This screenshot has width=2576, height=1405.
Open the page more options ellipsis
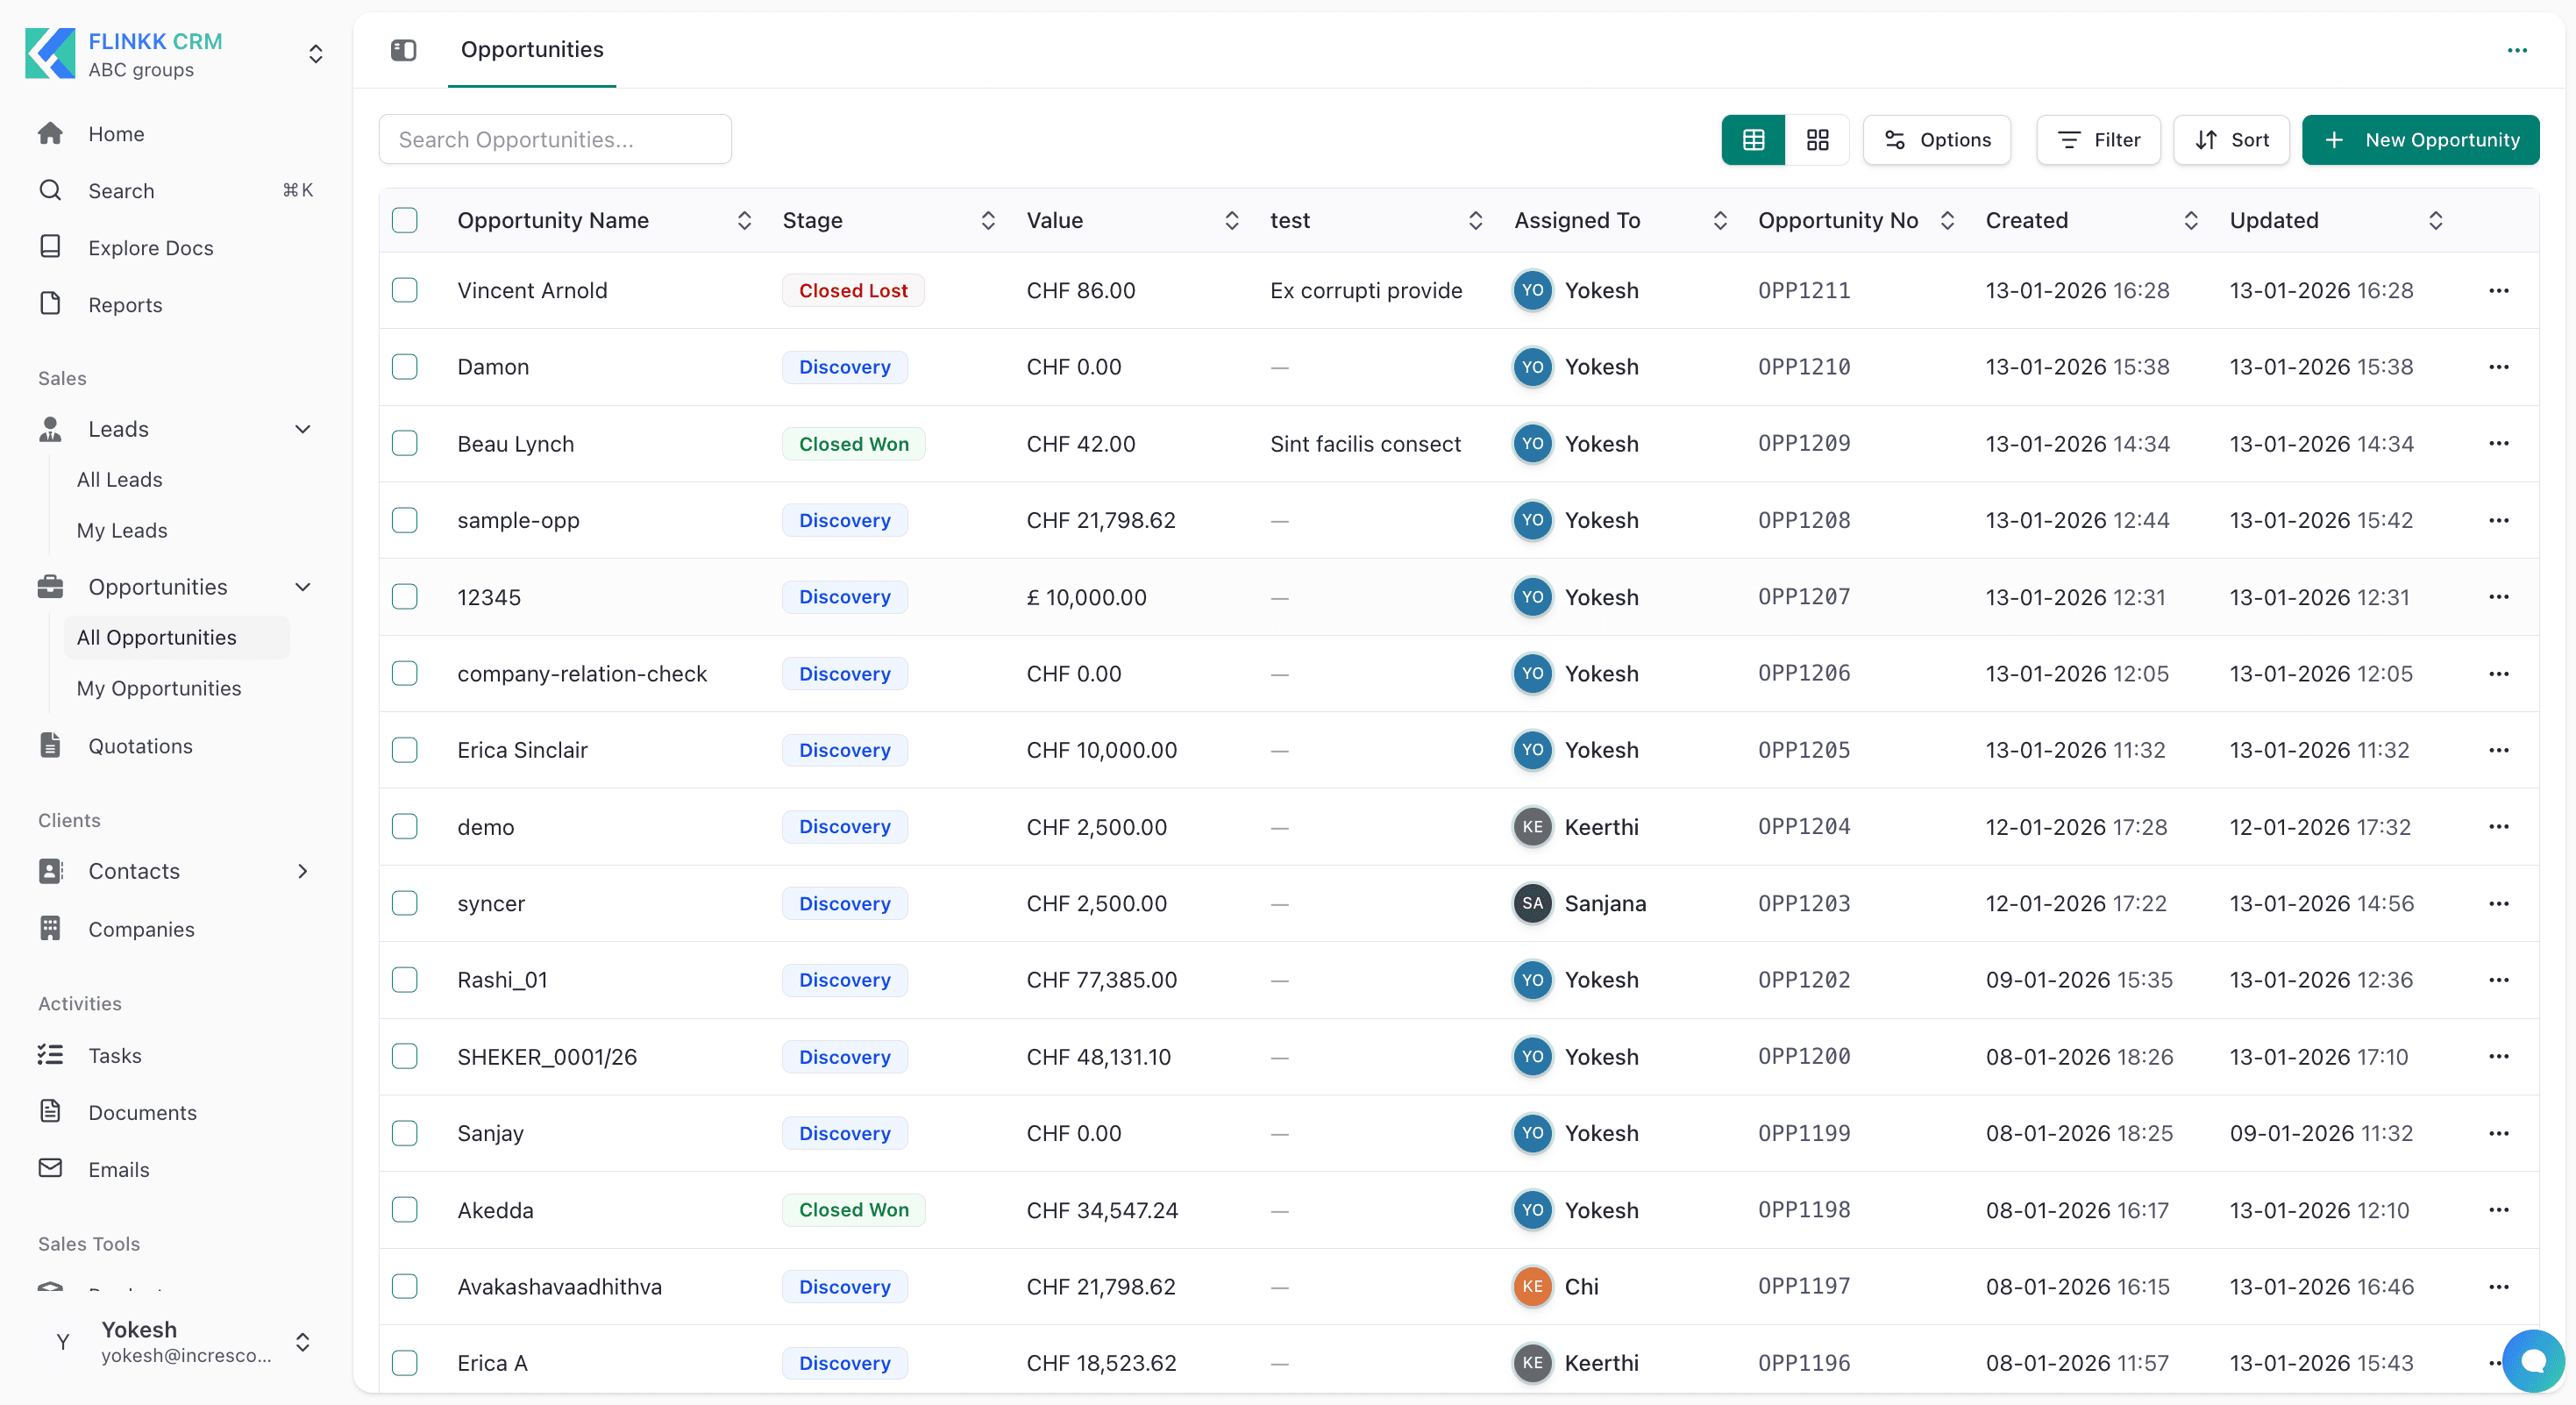2517,50
